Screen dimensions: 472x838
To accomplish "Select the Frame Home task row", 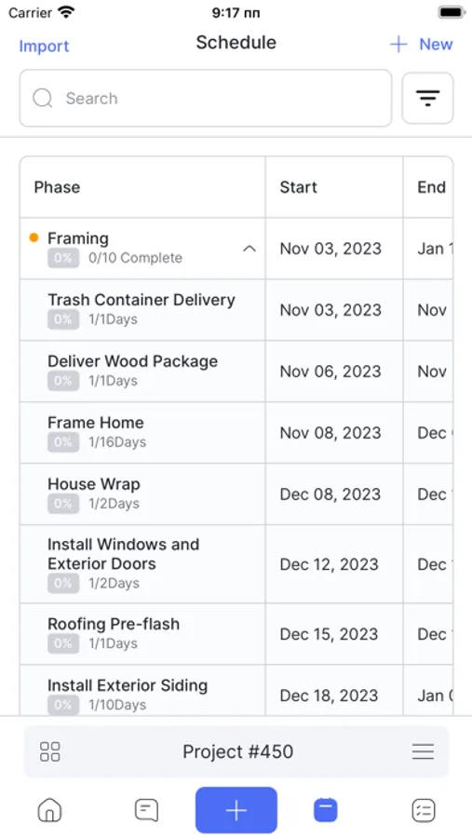I will (236, 433).
